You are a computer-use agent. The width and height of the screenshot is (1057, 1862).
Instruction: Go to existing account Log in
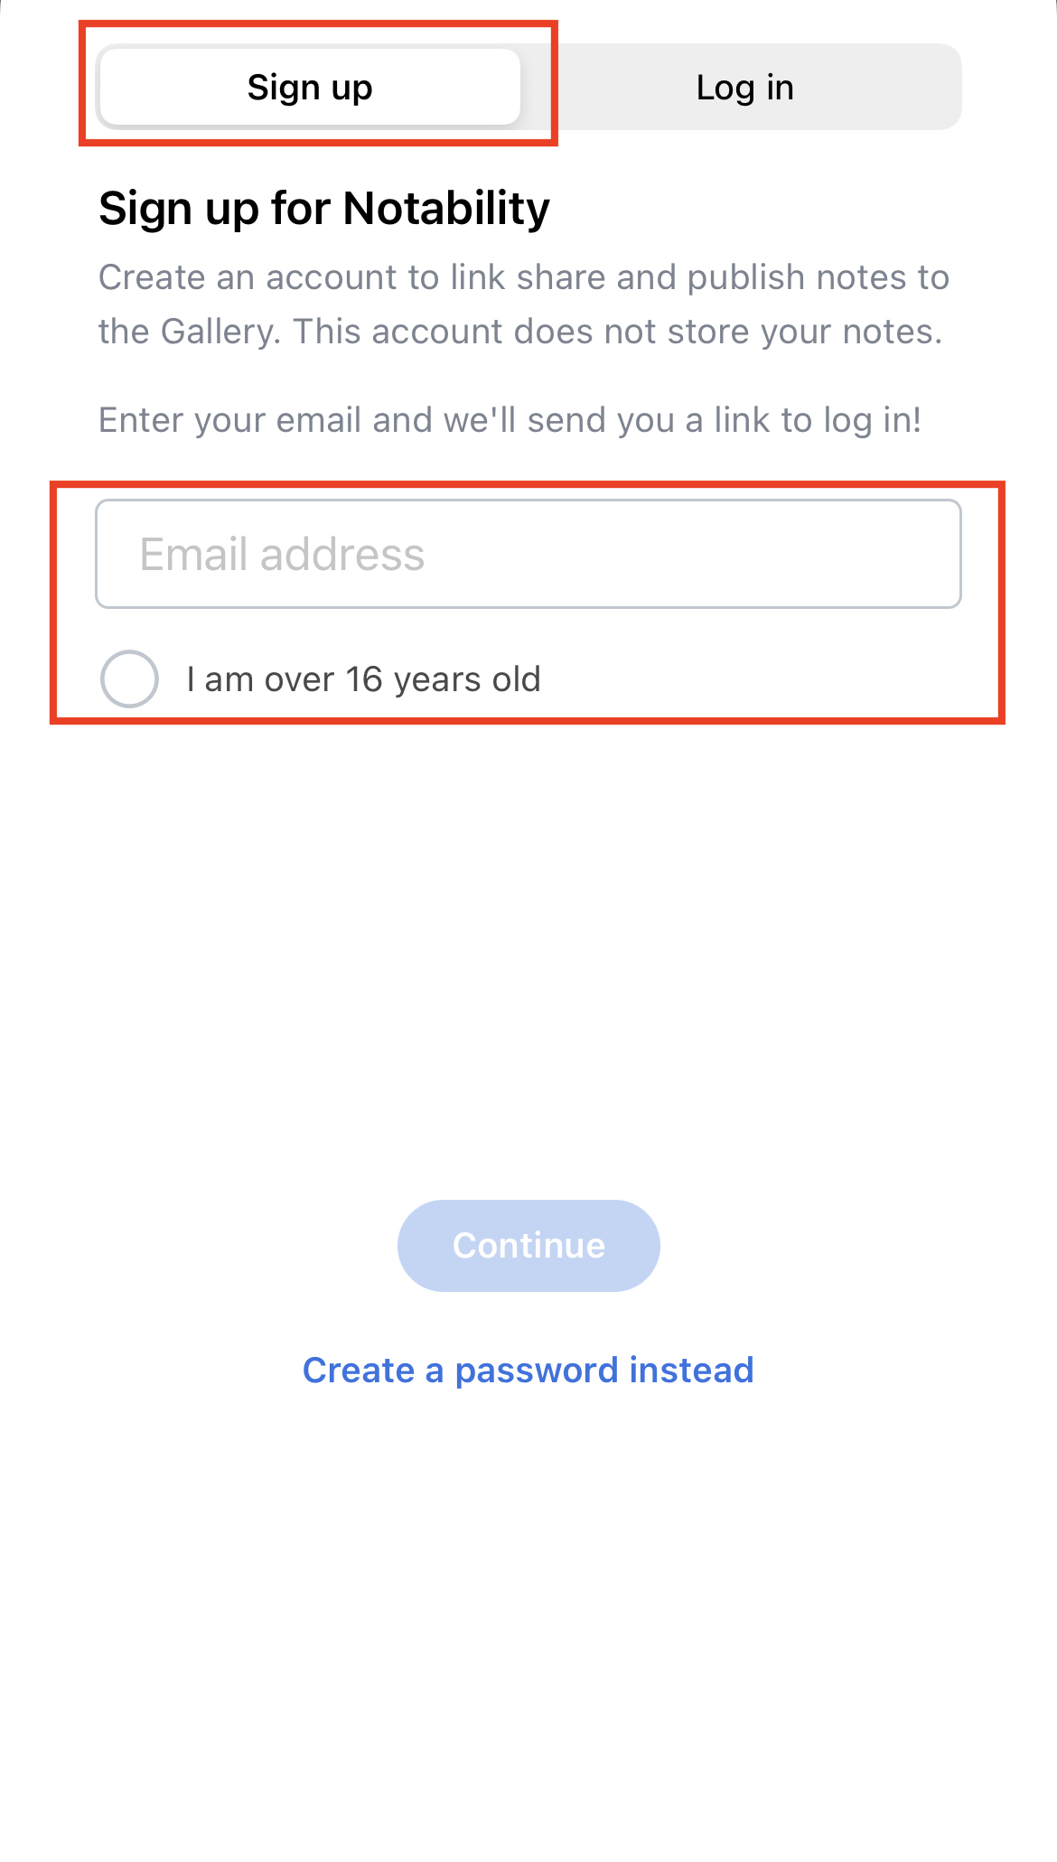(744, 88)
